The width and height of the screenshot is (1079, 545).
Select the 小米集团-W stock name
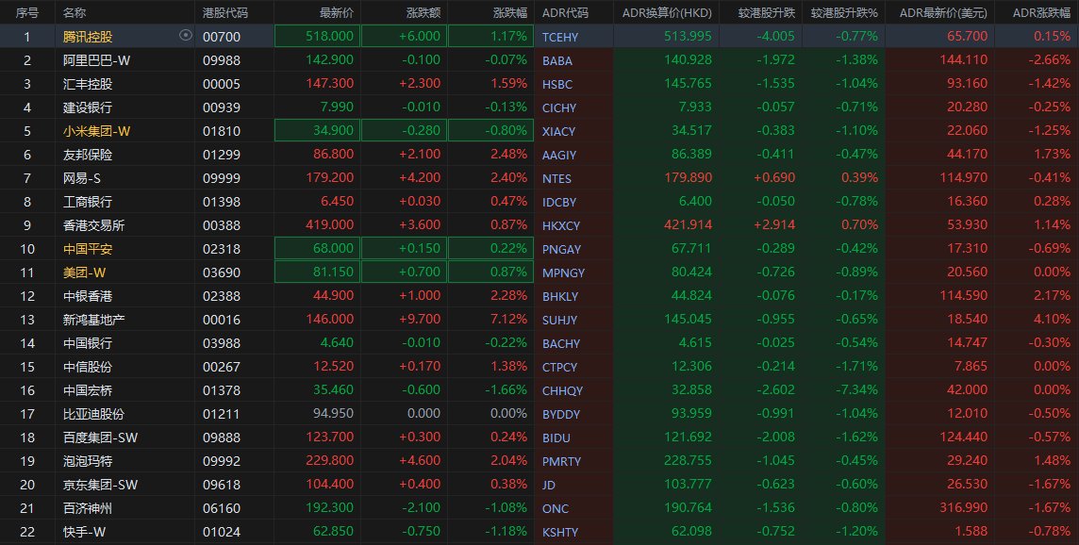click(96, 131)
